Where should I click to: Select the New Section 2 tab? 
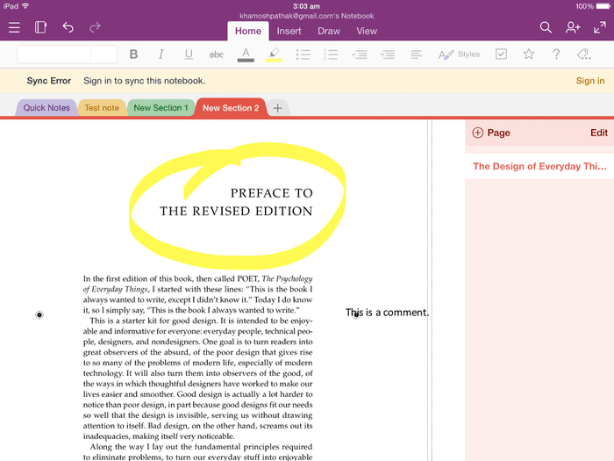[x=231, y=108]
